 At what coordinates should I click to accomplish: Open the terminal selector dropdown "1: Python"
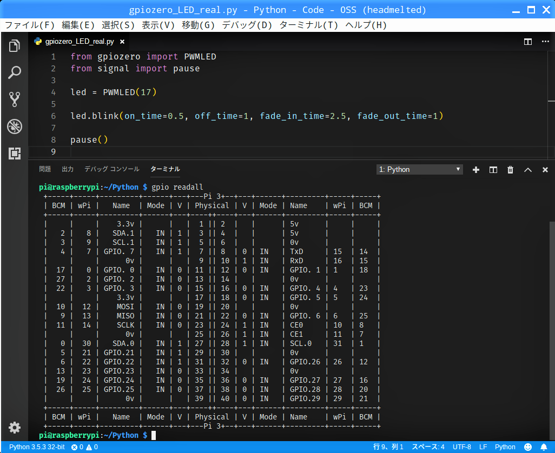419,169
